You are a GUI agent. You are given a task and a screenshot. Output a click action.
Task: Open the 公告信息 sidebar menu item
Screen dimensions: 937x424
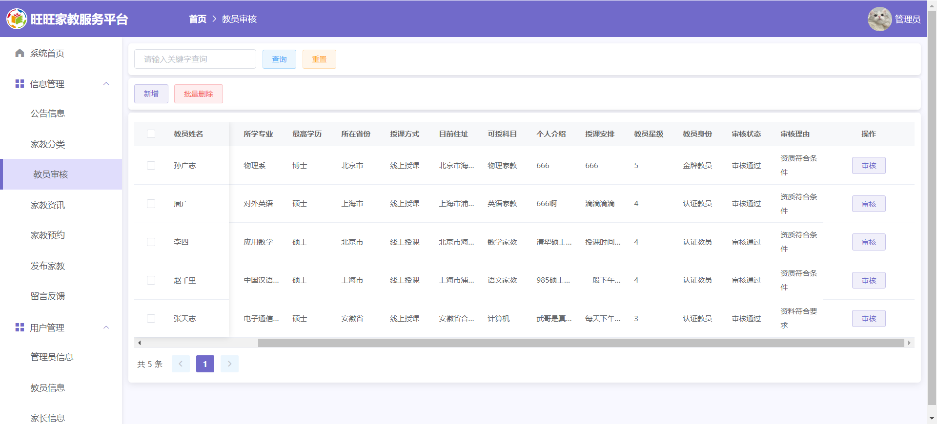click(x=48, y=114)
